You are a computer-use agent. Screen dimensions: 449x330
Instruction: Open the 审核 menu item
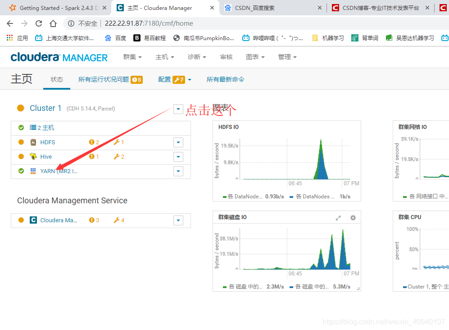tap(226, 57)
